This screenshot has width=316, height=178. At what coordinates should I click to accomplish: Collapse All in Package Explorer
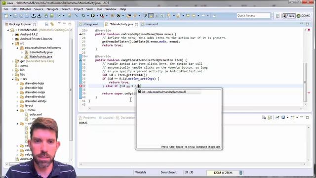pyautogui.click(x=46, y=24)
